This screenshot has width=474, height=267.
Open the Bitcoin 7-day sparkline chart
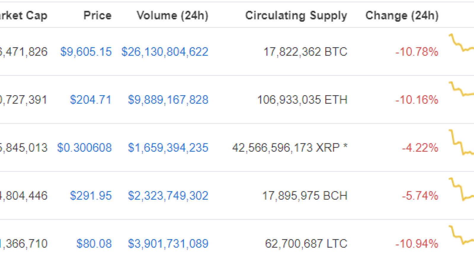[462, 43]
